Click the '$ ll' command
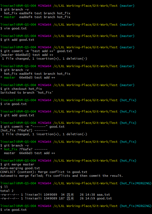The height and width of the screenshot is (214, 152). tap(4, 187)
